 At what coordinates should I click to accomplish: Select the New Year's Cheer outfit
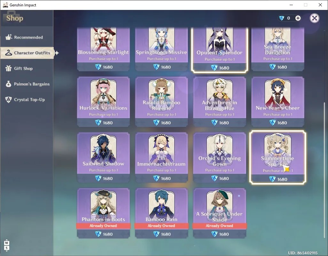coord(277,102)
